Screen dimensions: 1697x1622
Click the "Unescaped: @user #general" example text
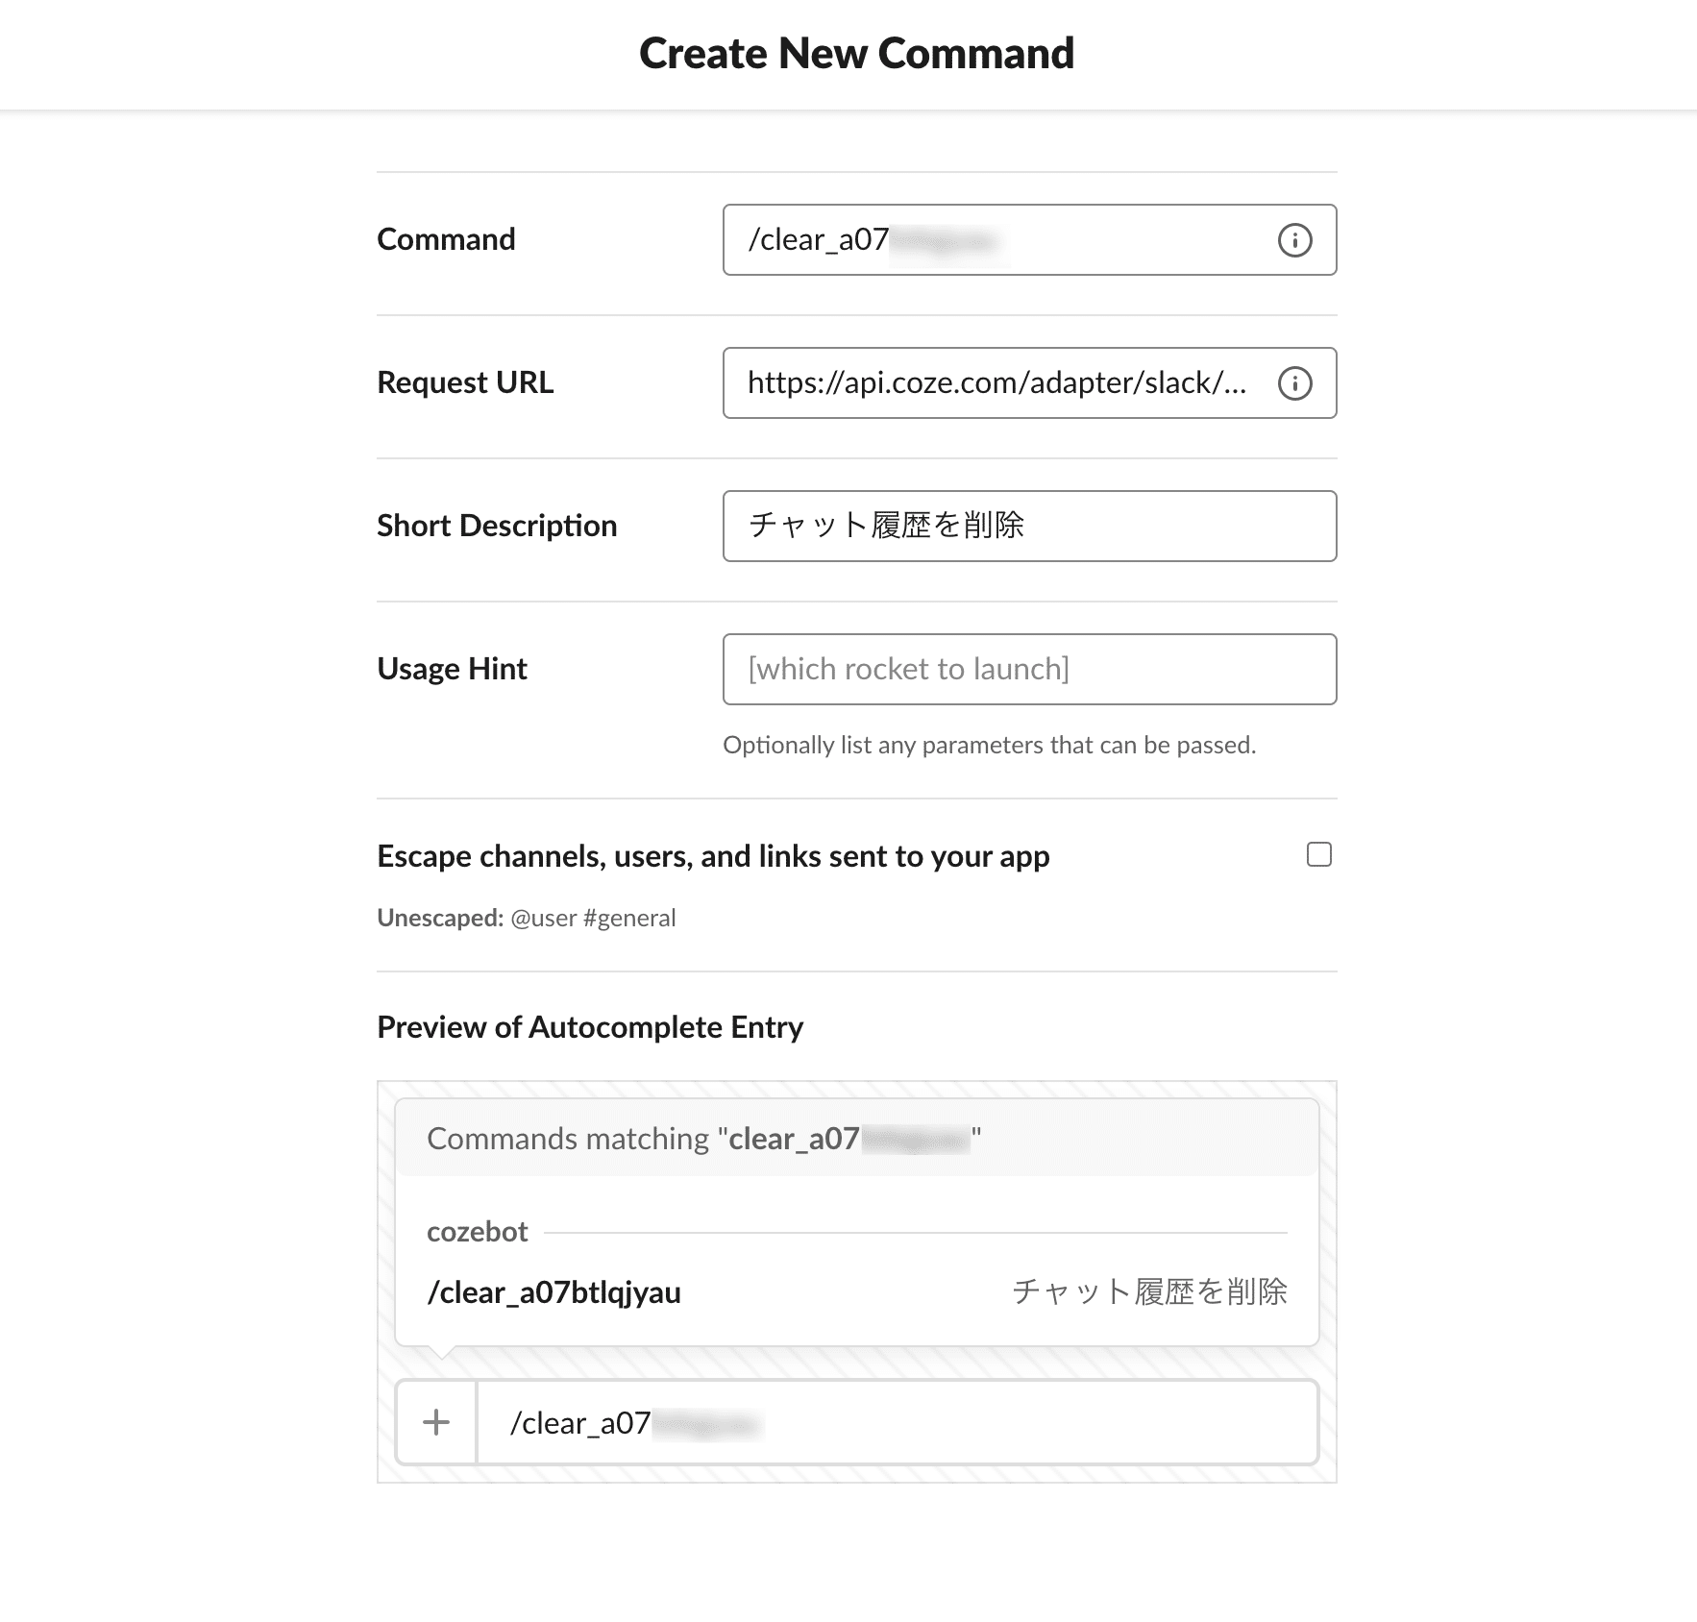[527, 919]
